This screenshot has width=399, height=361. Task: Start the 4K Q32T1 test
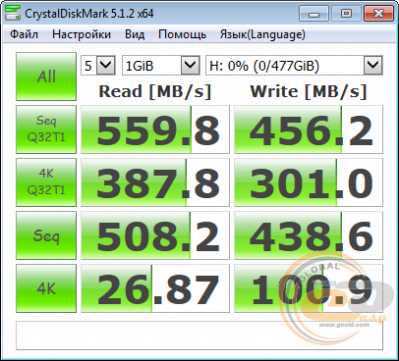click(x=46, y=182)
